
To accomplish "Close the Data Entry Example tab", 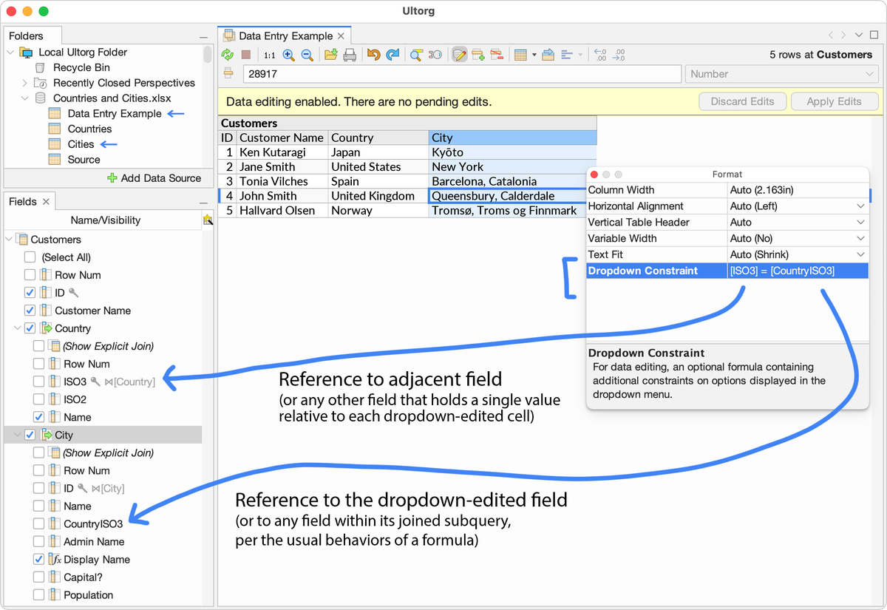I will [341, 36].
